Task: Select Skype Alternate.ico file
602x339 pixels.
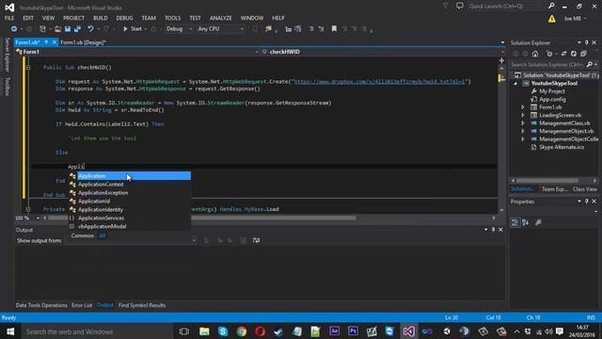Action: pyautogui.click(x=562, y=147)
